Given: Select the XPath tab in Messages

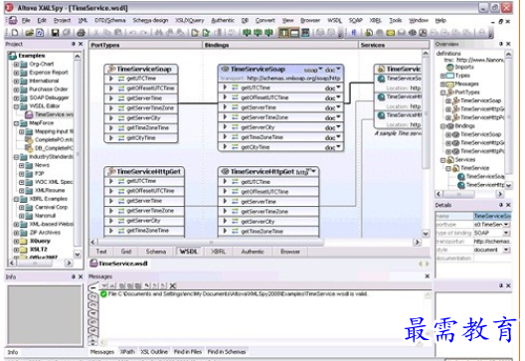Looking at the screenshot, I should coord(127,352).
